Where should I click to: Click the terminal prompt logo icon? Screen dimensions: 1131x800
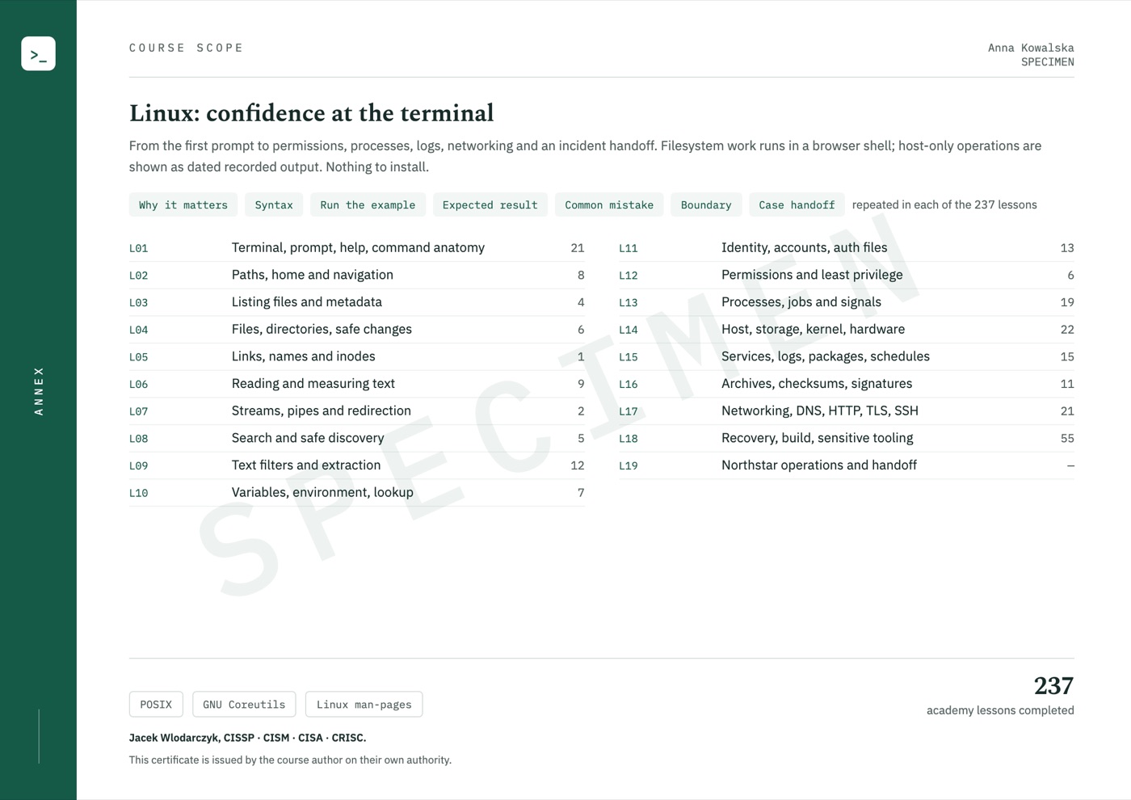(x=38, y=53)
